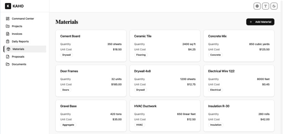Open the Ceramic Tile card title
The image size is (283, 134).
click(143, 36)
